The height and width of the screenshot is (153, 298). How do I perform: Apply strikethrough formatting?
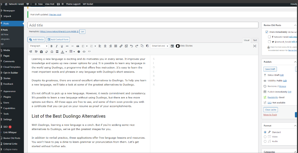[67, 46]
